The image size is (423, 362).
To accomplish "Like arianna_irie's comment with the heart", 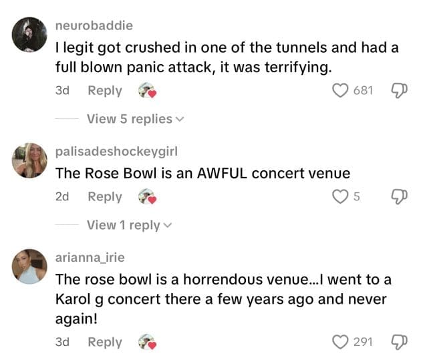I will [x=341, y=342].
